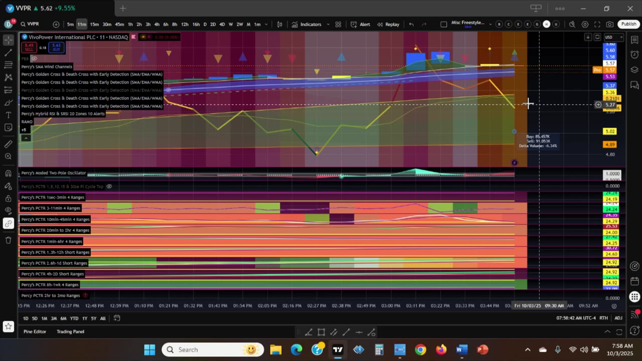Select the text annotation tool

coord(8,115)
